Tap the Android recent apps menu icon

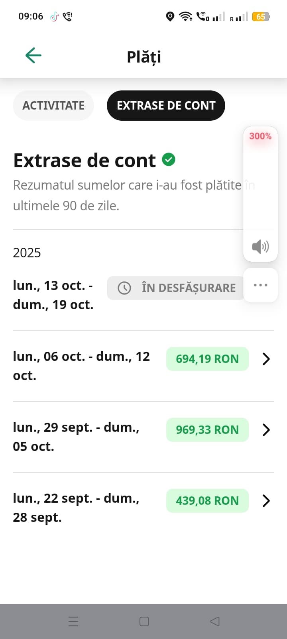click(x=73, y=621)
